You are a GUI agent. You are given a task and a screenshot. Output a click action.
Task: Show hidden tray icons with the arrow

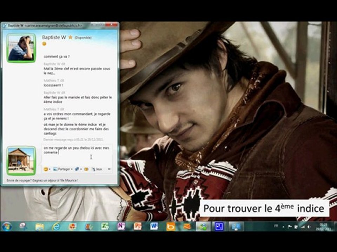click(x=283, y=227)
